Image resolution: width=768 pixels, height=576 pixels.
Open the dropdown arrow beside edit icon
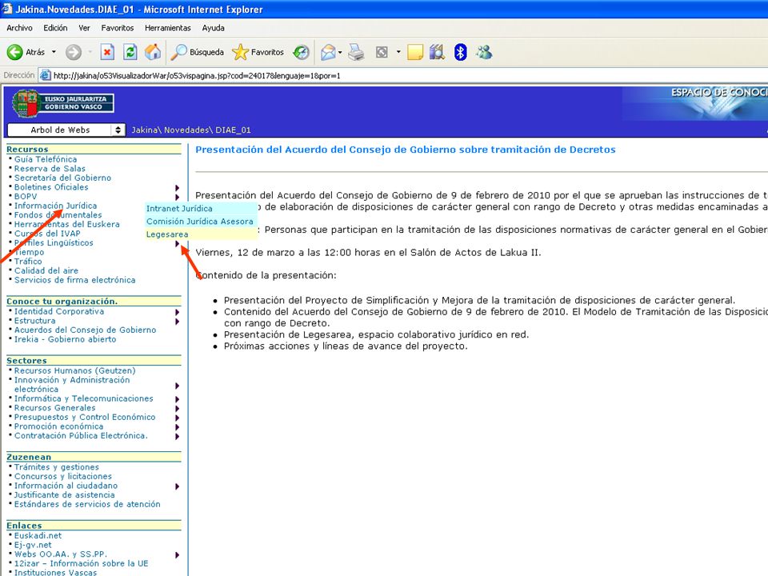pyautogui.click(x=398, y=52)
